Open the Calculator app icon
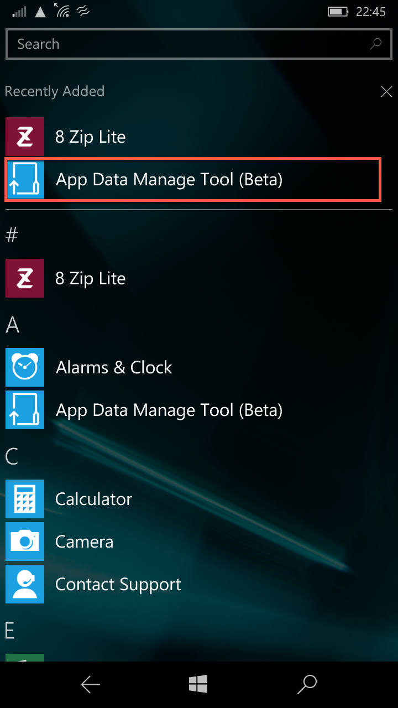 25,499
